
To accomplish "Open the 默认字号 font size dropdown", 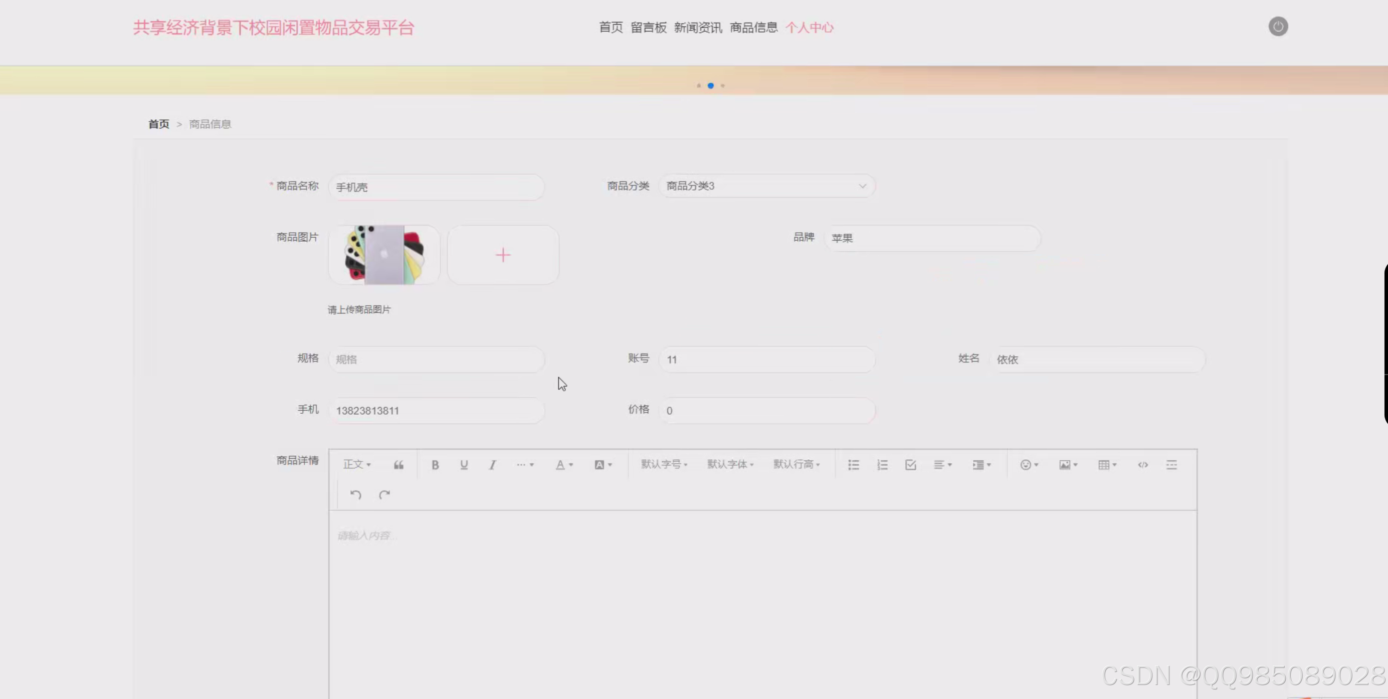I will click(664, 464).
